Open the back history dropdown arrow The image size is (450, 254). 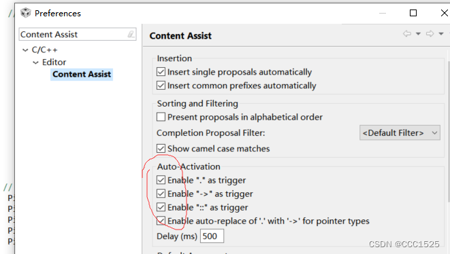(418, 34)
